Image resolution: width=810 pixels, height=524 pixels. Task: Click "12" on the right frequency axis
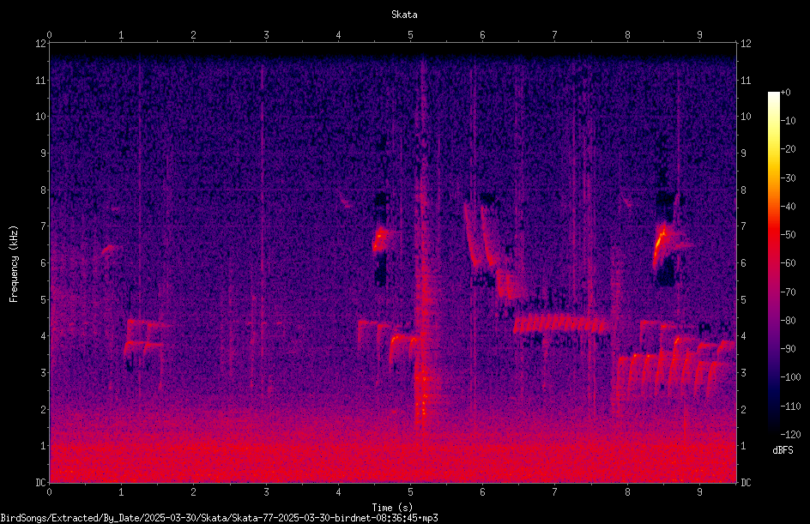(746, 44)
